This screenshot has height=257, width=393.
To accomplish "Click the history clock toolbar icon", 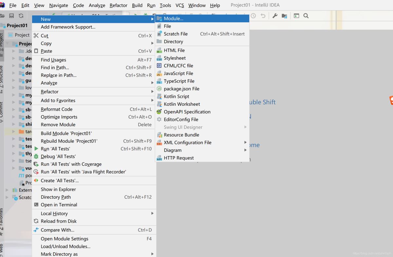I will [253, 16].
